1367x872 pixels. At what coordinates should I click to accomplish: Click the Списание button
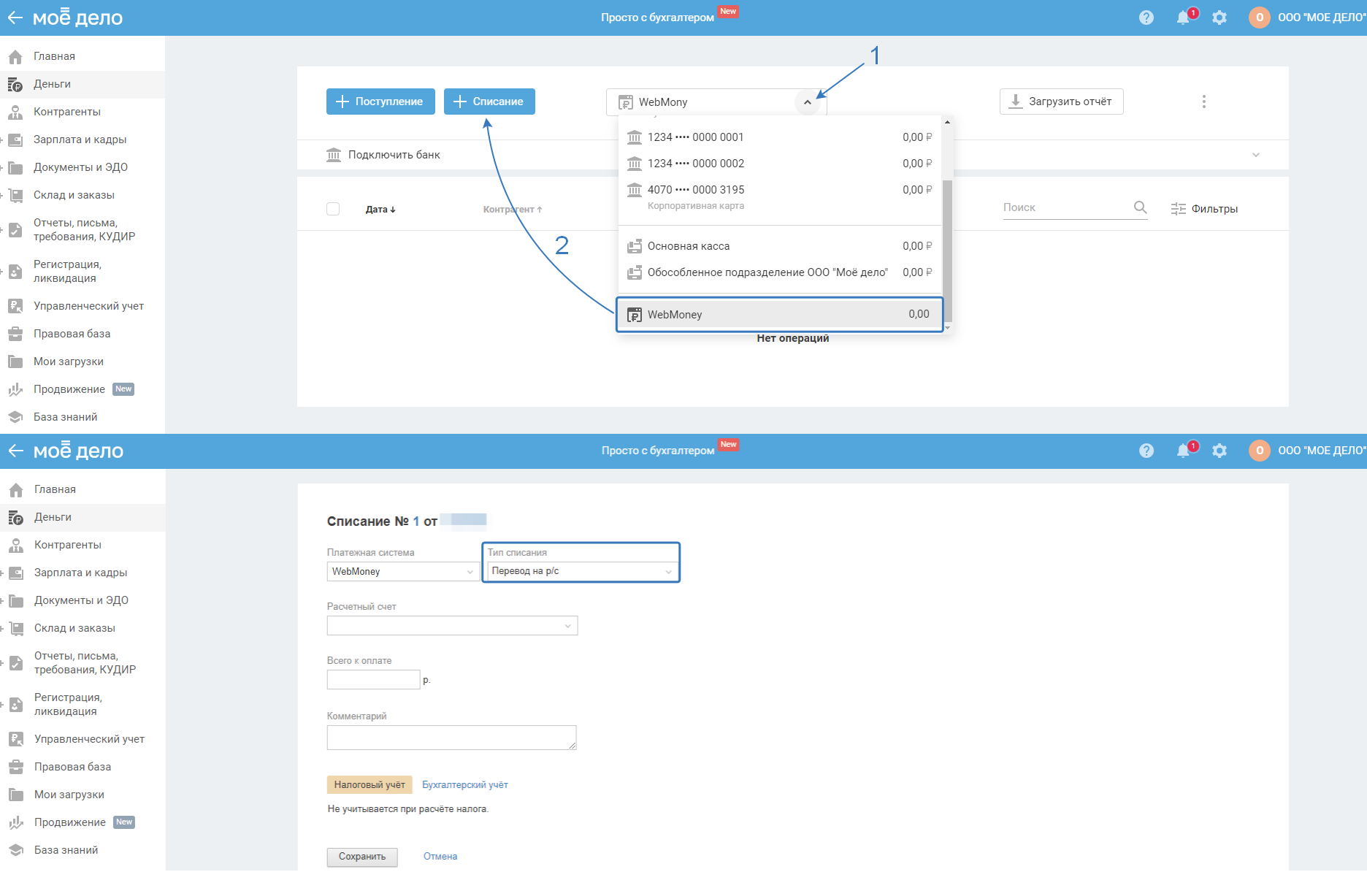tap(489, 102)
